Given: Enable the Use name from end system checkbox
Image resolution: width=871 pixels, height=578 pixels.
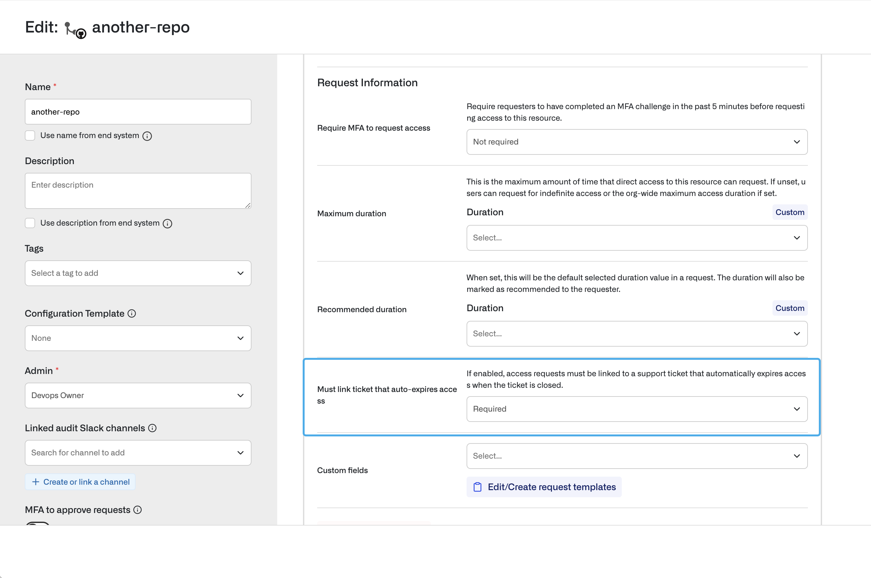Looking at the screenshot, I should point(30,135).
